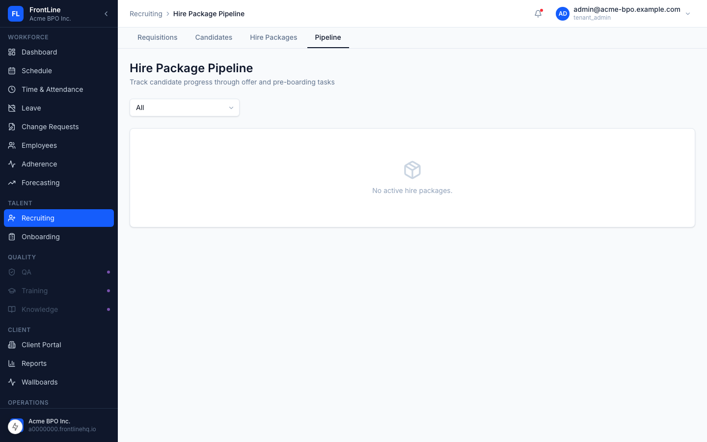Click the Wallboards sidebar icon
The height and width of the screenshot is (442, 707).
click(12, 382)
